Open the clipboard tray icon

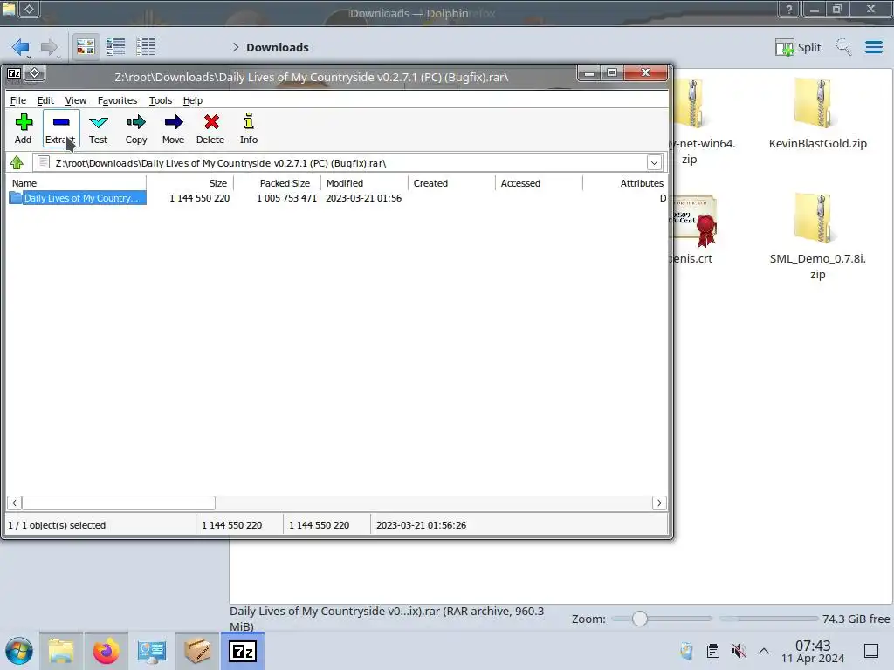pyautogui.click(x=712, y=651)
